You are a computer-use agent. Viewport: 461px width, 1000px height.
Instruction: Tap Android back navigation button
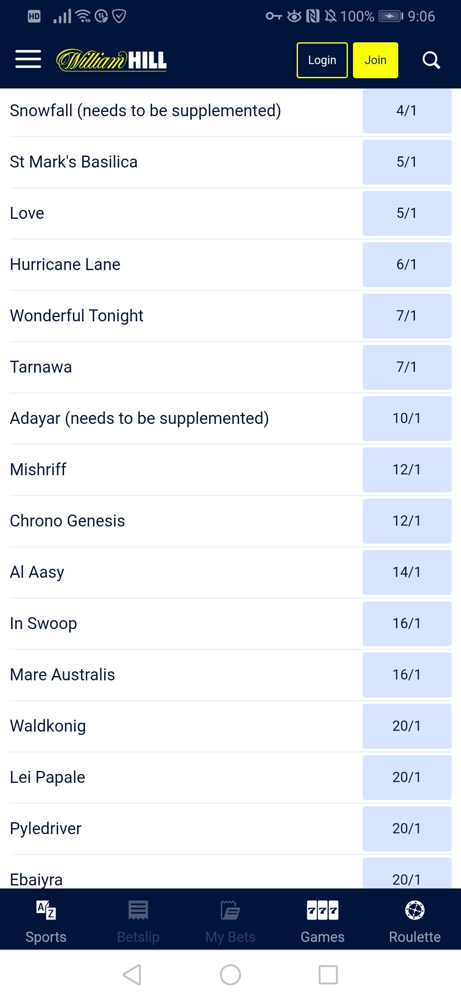click(132, 975)
